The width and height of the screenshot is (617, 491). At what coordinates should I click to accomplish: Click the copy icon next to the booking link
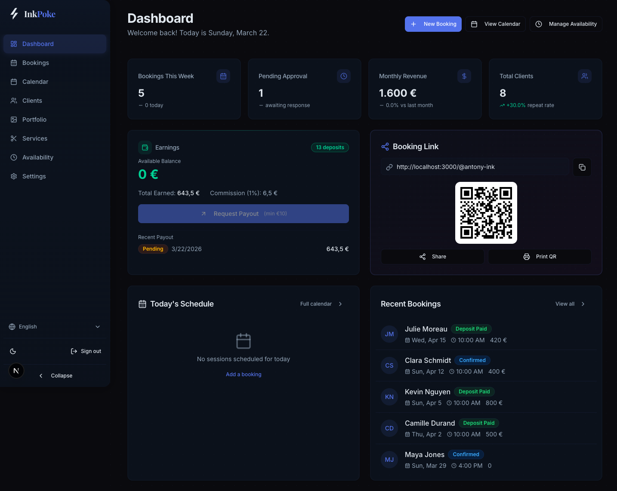(582, 167)
